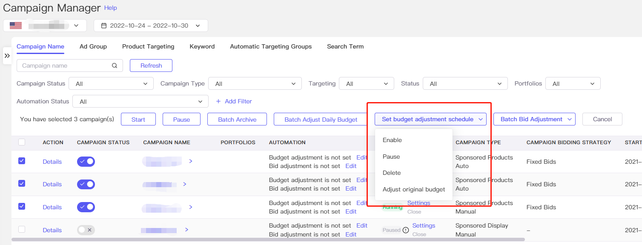642x245 pixels.
Task: Click the search magnifier in campaign name field
Action: click(114, 66)
